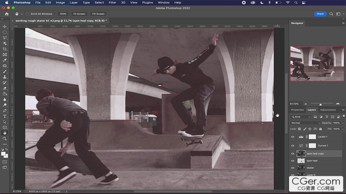Open the Filter menu
346x194 pixels.
112,2
